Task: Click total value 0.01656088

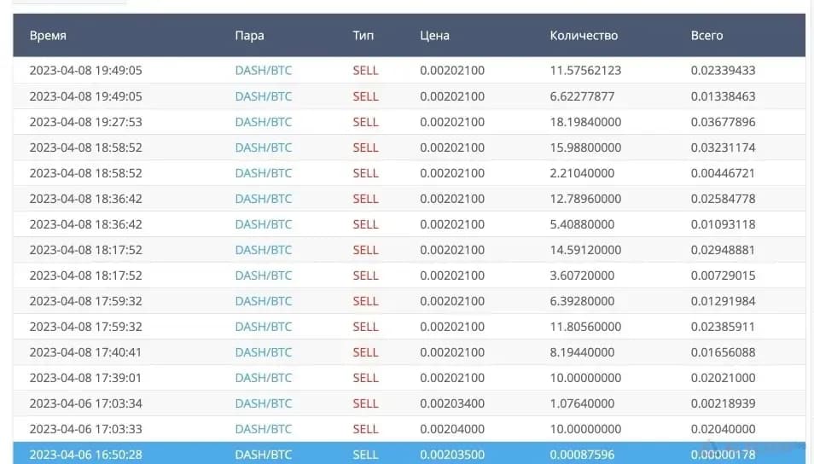Action: (723, 352)
